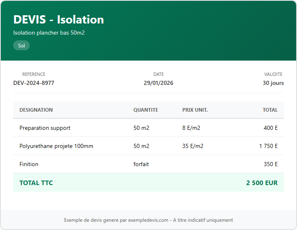Click the green "Sol" category tag

click(21, 46)
